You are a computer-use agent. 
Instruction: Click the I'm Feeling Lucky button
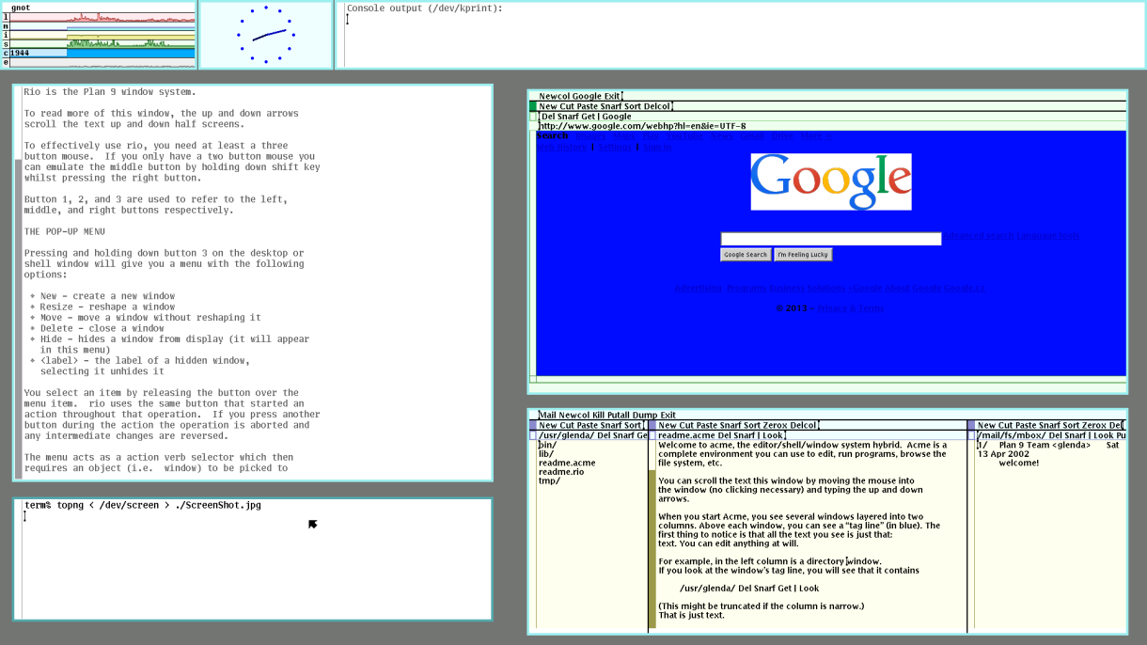tap(803, 255)
